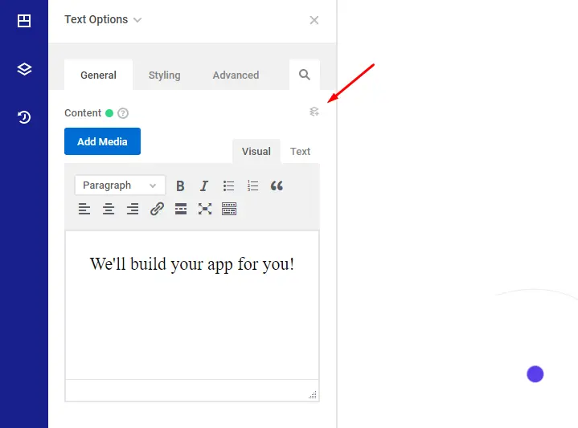This screenshot has height=428, width=578.
Task: Switch editor to Visual tab
Action: click(x=256, y=152)
